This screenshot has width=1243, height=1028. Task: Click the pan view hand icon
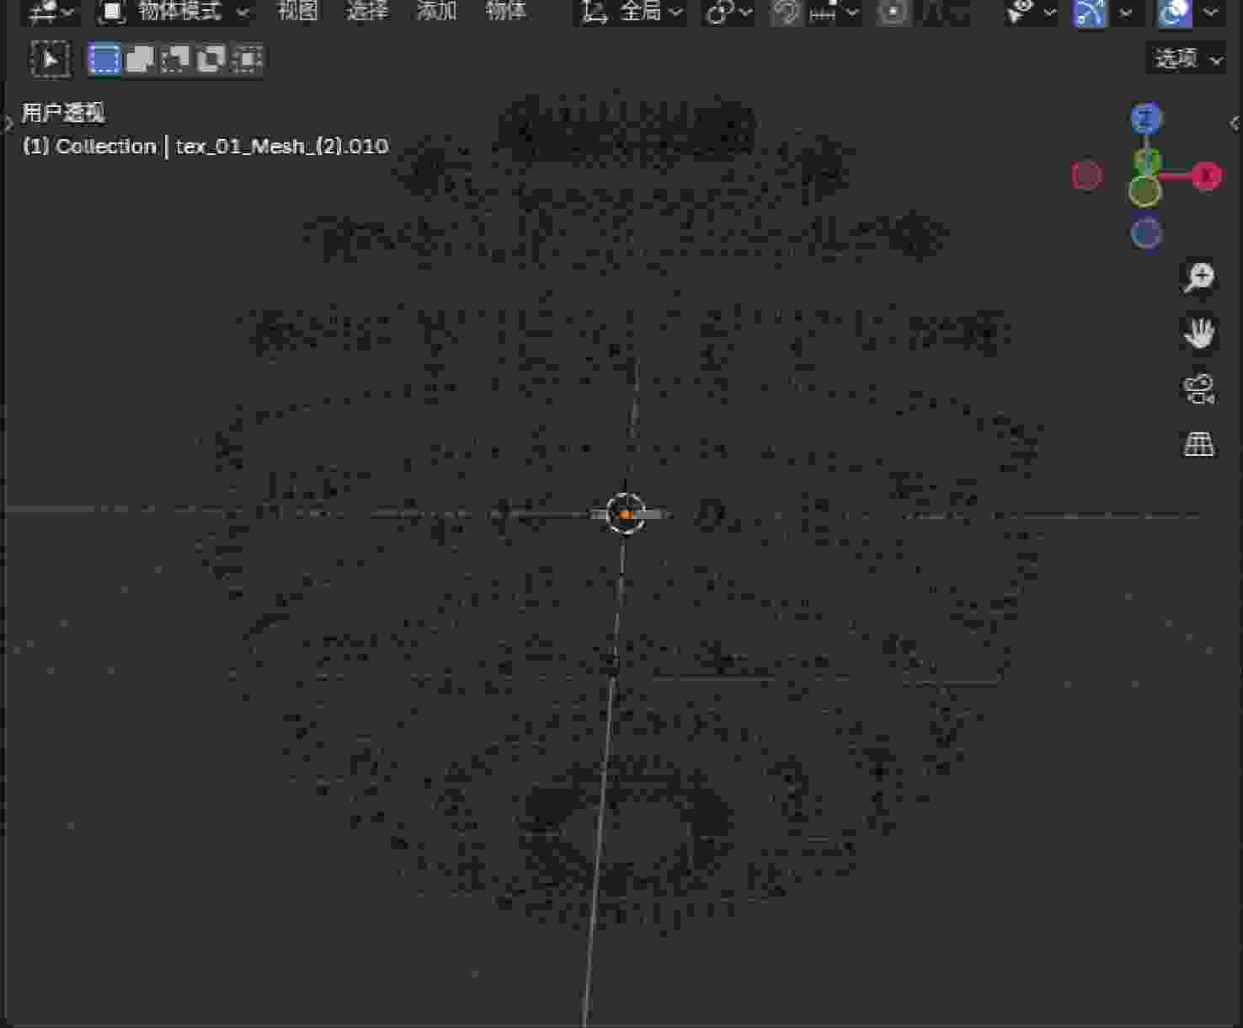click(x=1198, y=333)
